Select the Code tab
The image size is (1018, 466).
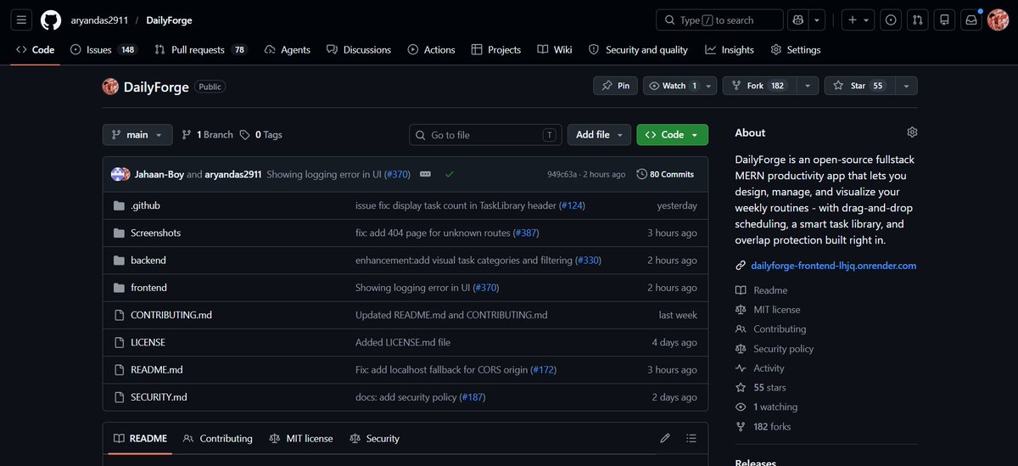click(35, 50)
